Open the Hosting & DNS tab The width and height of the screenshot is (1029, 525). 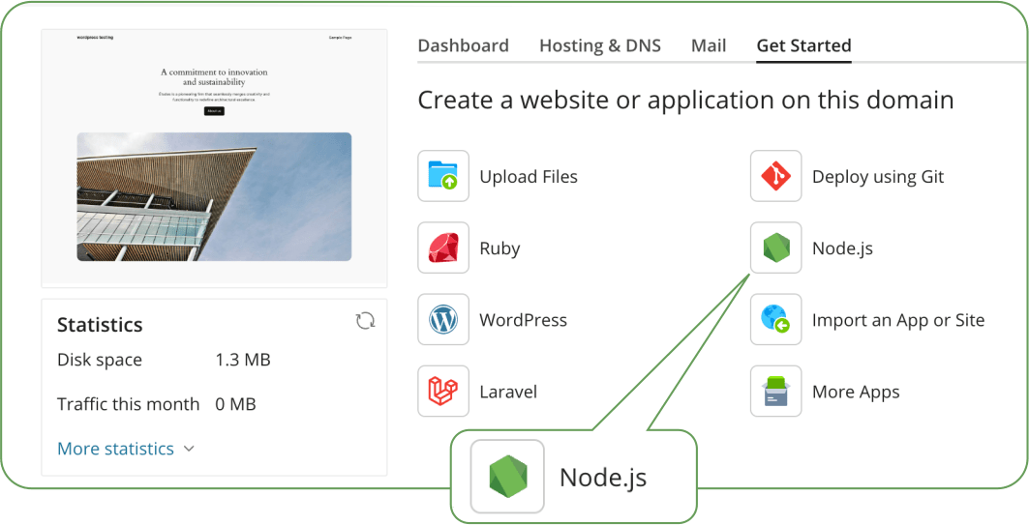point(600,45)
